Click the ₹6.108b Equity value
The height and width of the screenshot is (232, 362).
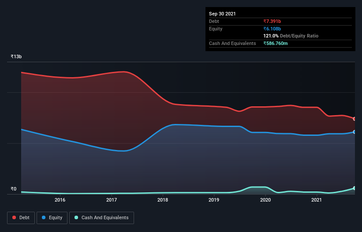[x=272, y=29]
